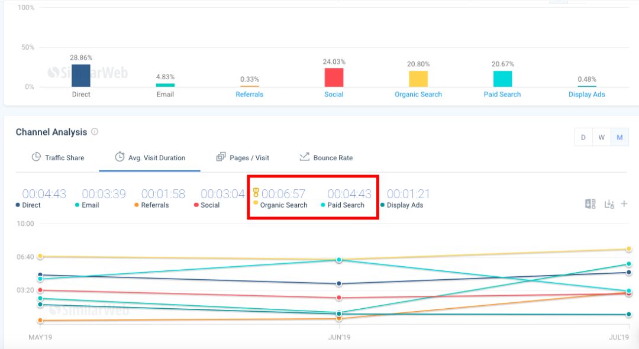The width and height of the screenshot is (639, 349).
Task: Switch granularity to W (weekly)
Action: tap(602, 137)
